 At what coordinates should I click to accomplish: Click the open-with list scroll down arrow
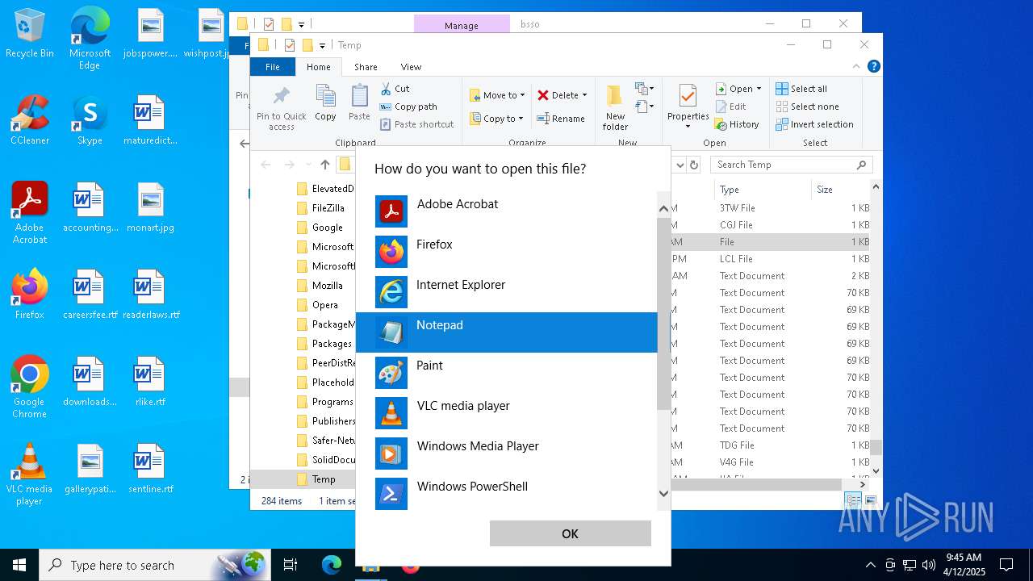[664, 493]
